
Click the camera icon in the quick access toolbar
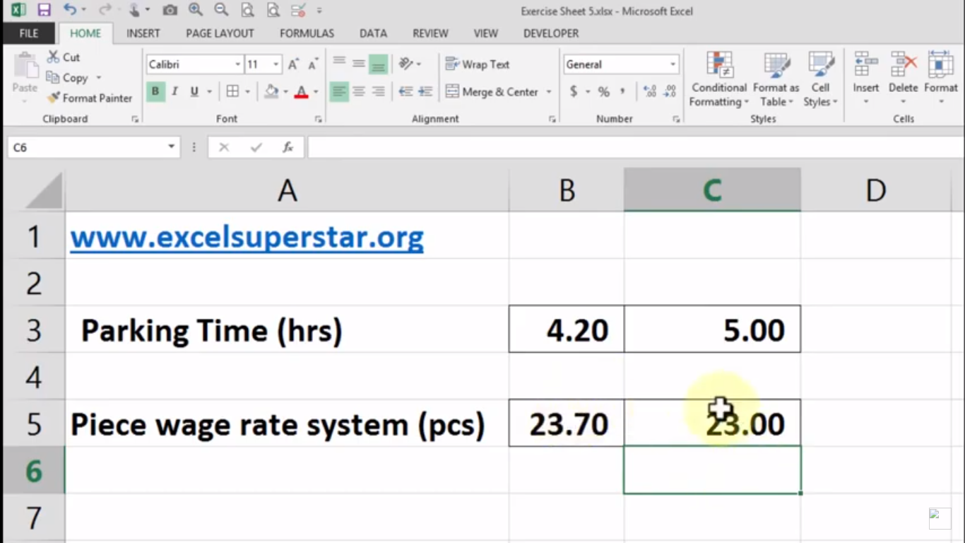170,11
